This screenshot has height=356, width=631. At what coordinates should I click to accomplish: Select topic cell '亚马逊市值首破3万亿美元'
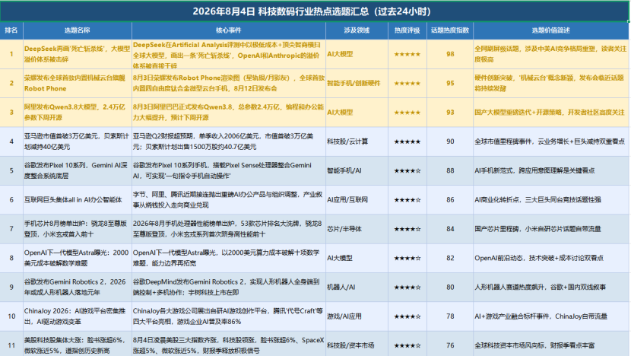[x=78, y=141]
